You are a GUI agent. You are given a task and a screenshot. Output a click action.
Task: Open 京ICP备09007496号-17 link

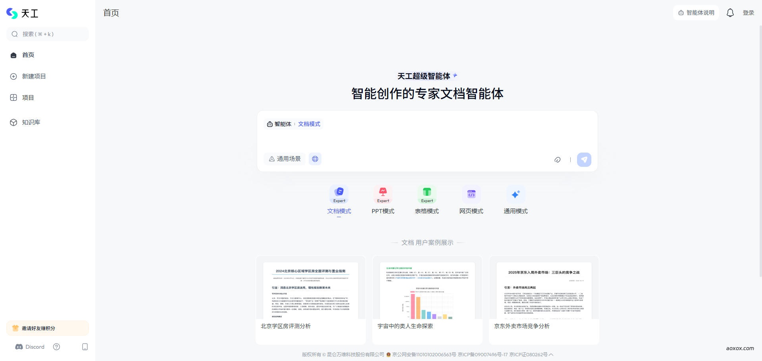(x=483, y=355)
